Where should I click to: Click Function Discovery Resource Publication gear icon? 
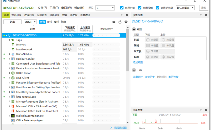pyautogui.click(x=13, y=82)
